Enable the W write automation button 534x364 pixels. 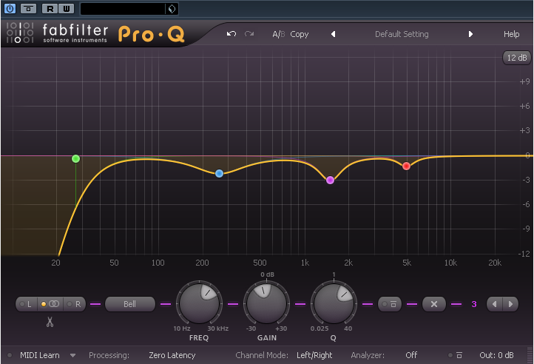pos(67,9)
